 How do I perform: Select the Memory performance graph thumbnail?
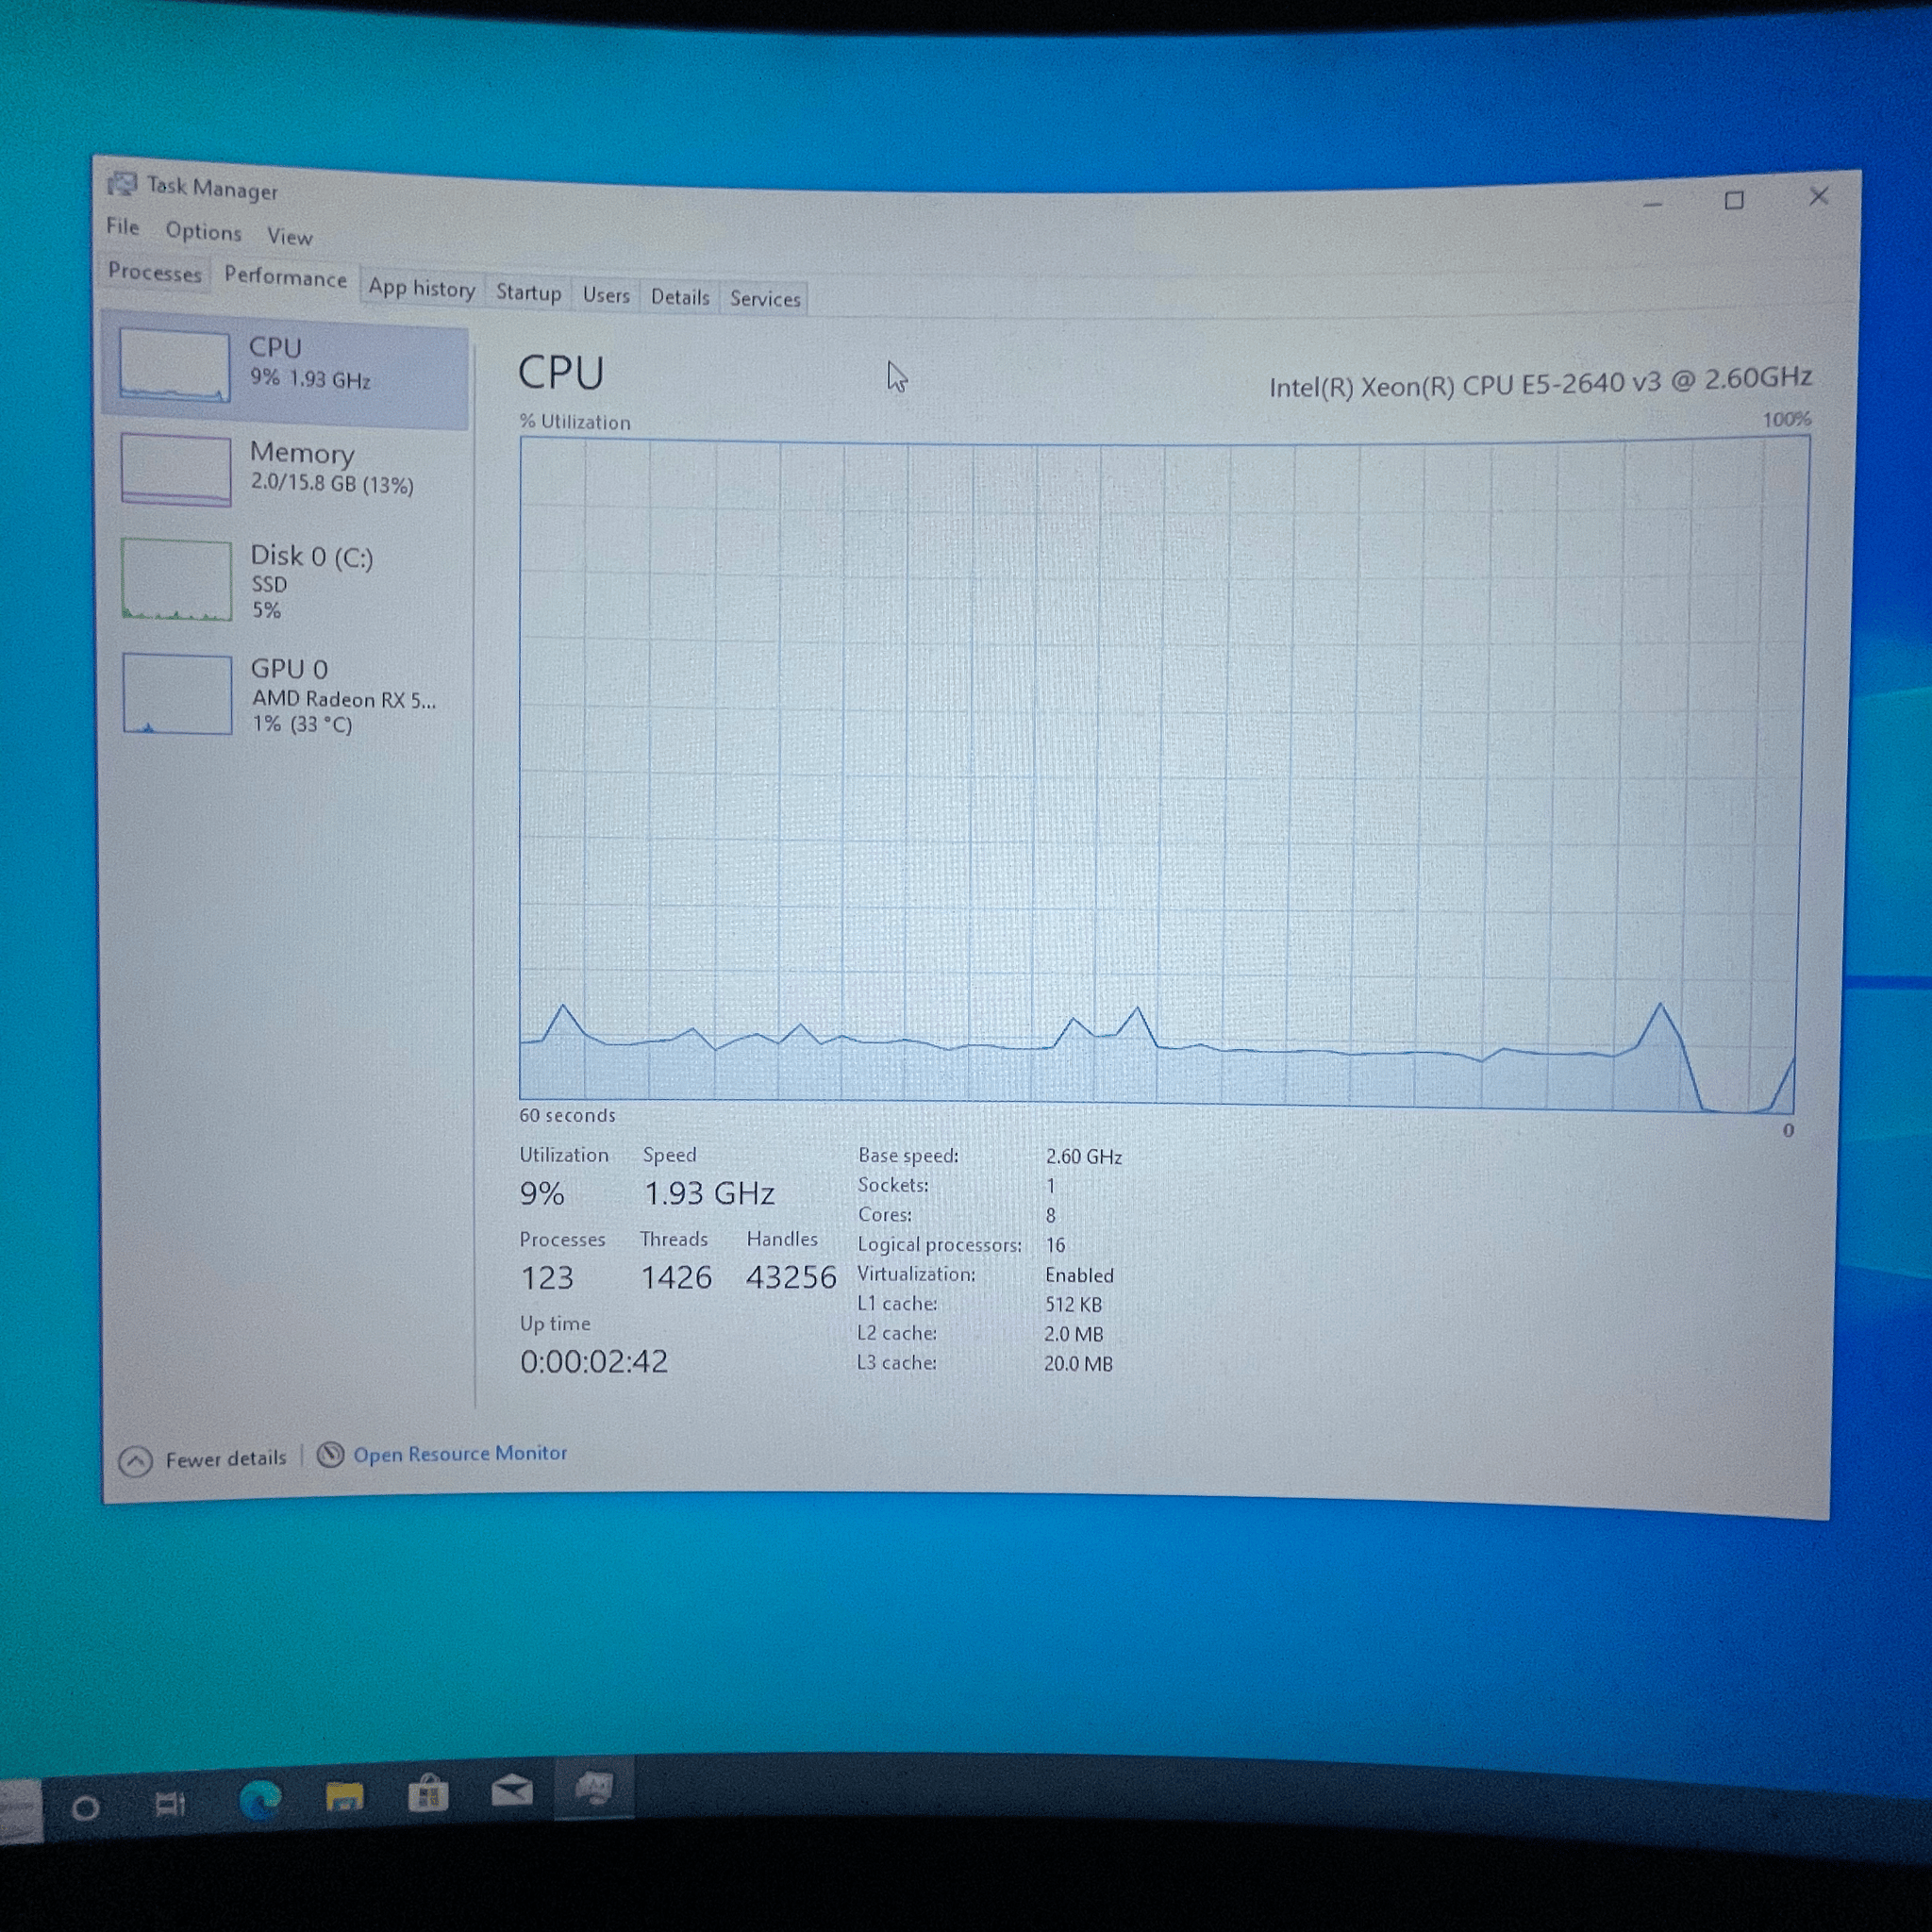coord(176,470)
